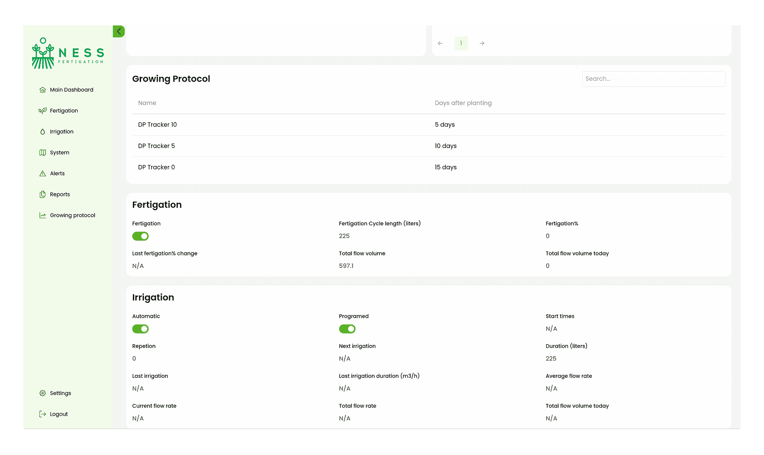Open Reports from the sidebar
The height and width of the screenshot is (455, 764).
click(x=60, y=194)
